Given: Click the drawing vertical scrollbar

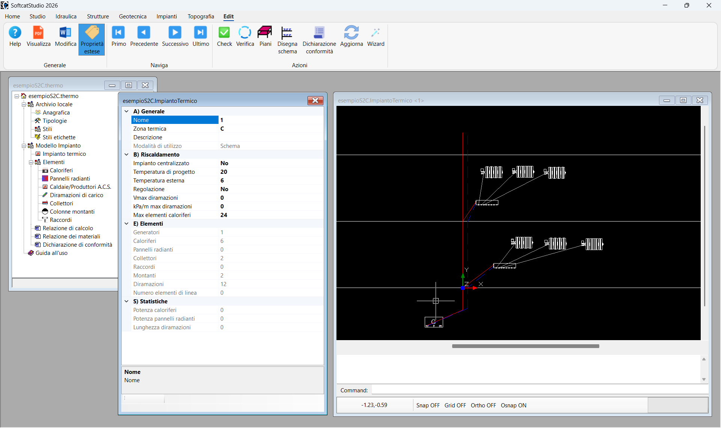Looking at the screenshot, I should [704, 216].
